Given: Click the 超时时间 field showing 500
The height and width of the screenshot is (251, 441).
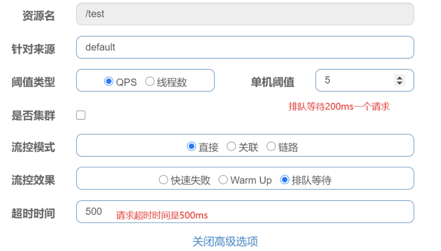Looking at the screenshot, I should (x=245, y=212).
